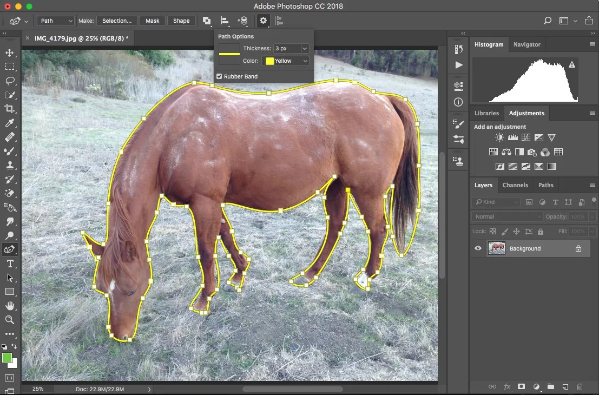The width and height of the screenshot is (599, 395).
Task: Switch to the Channels tab
Action: pyautogui.click(x=515, y=185)
